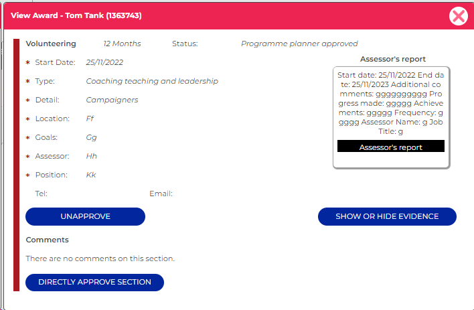Click the View Award title bar text
Screen dimensions: 474x310
point(74,15)
